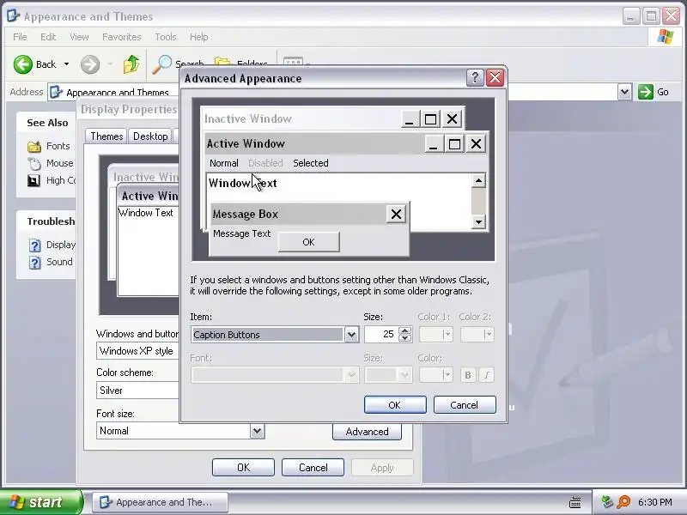
Task: Click the taskbar clock showing 6:30 PM
Action: 655,502
